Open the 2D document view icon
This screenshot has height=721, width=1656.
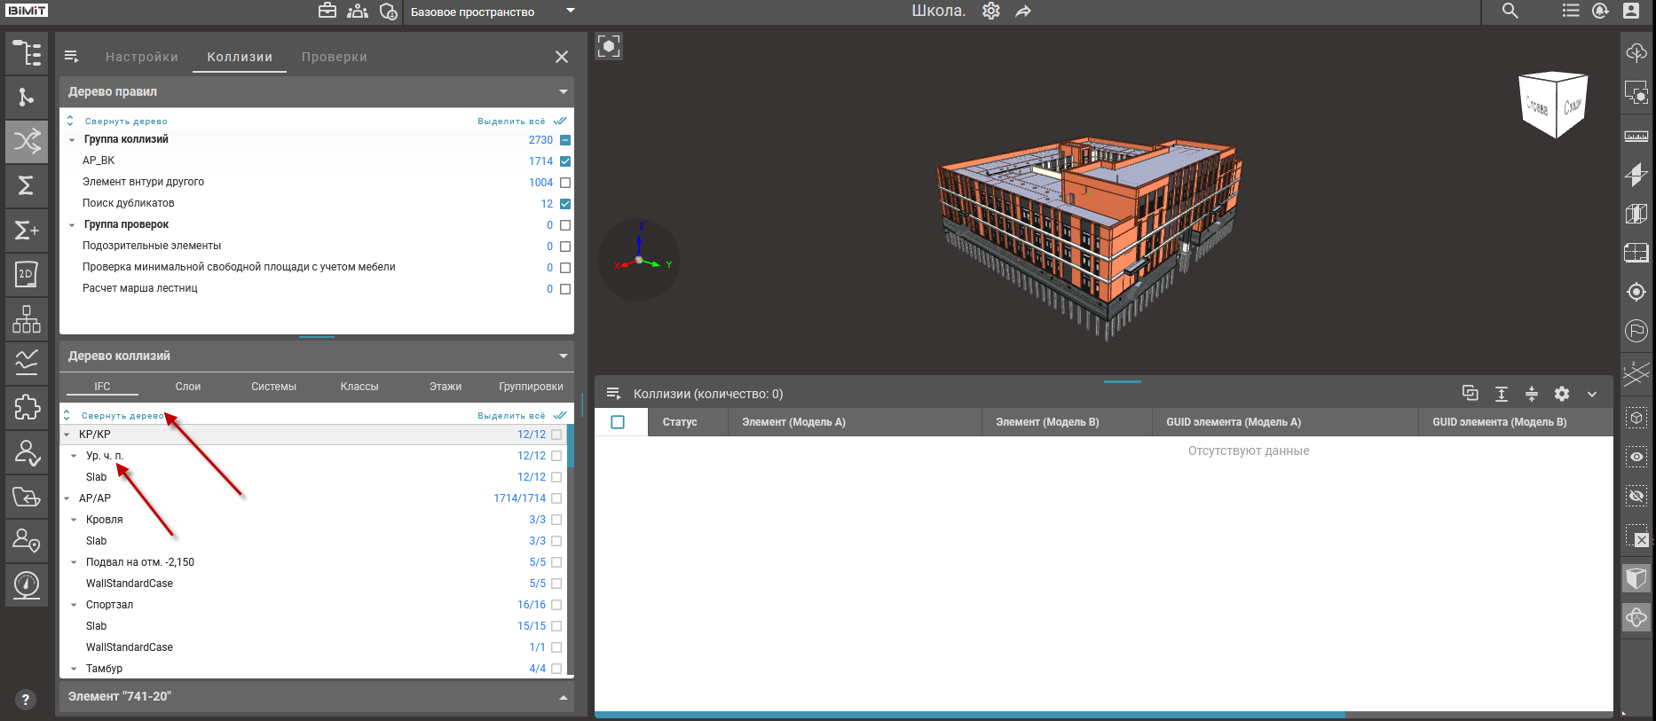27,274
